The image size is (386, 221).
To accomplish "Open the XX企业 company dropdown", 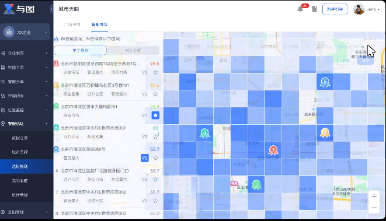I will [x=46, y=32].
